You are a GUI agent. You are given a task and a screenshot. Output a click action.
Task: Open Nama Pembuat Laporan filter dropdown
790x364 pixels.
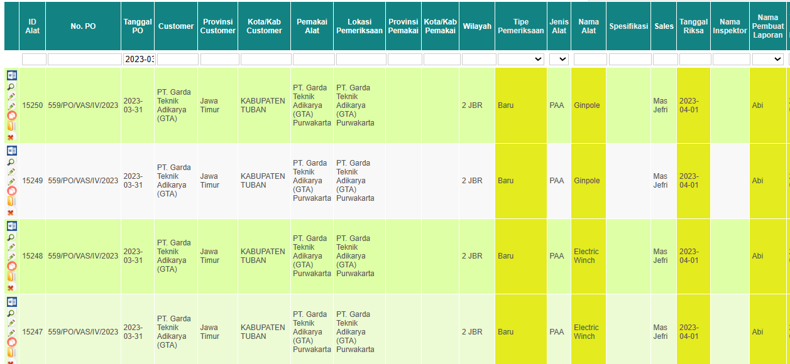(x=767, y=59)
